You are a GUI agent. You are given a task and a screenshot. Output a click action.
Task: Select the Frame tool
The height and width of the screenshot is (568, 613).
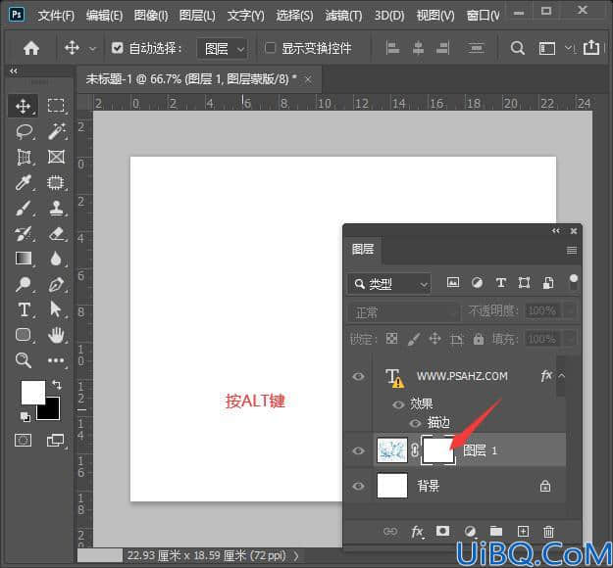[x=56, y=157]
